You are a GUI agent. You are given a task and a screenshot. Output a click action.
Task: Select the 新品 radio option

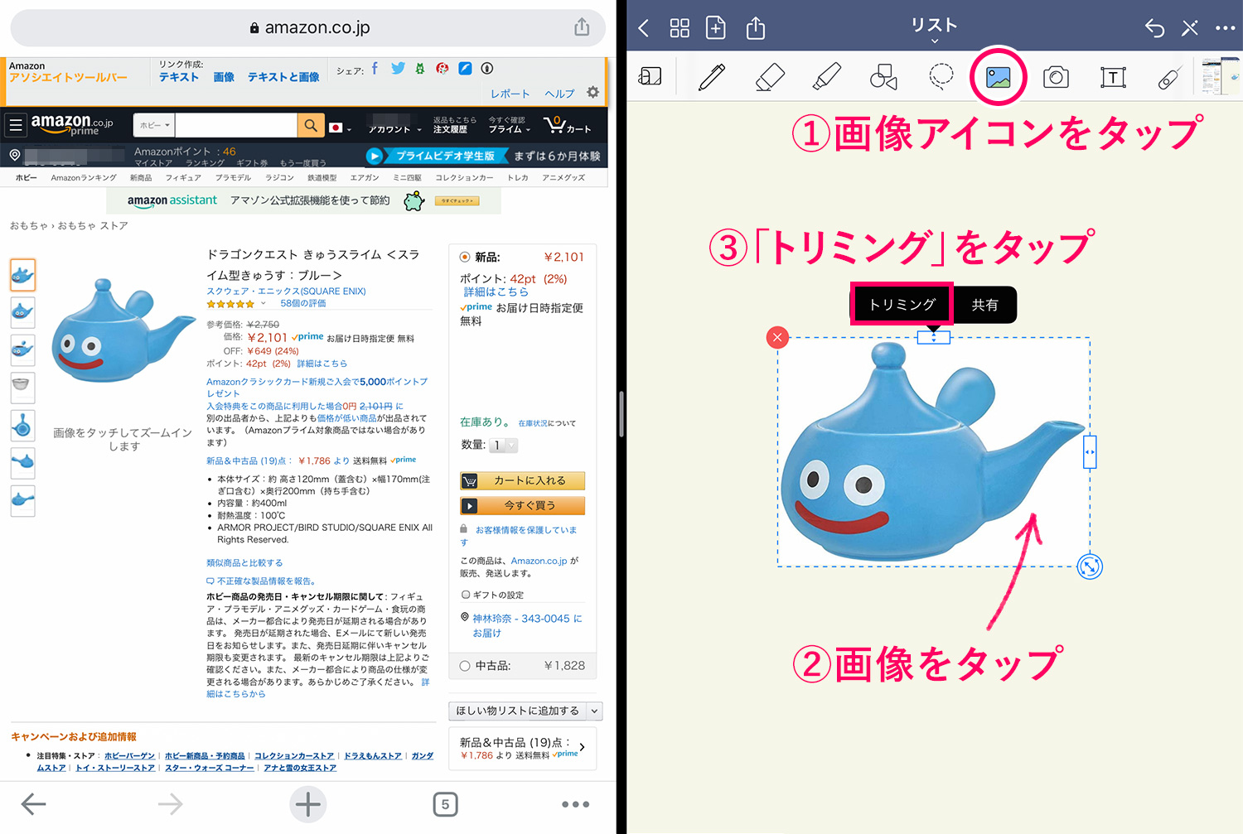pyautogui.click(x=465, y=258)
